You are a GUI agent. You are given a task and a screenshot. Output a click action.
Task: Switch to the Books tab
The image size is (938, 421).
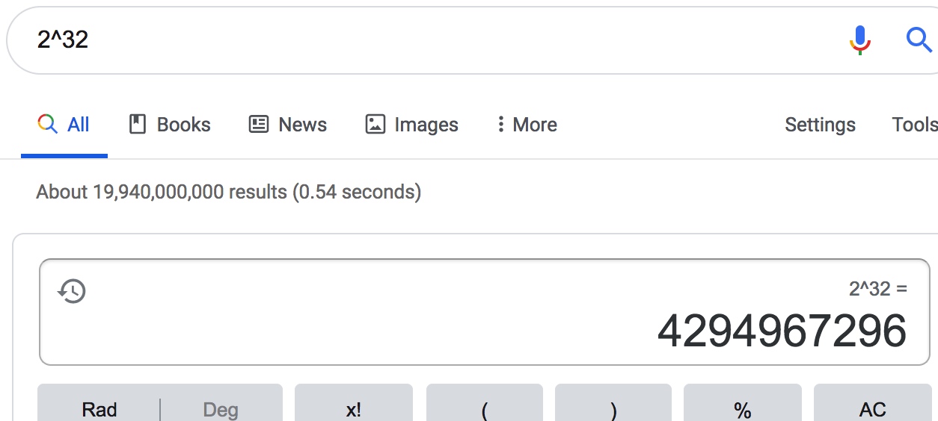pos(170,125)
